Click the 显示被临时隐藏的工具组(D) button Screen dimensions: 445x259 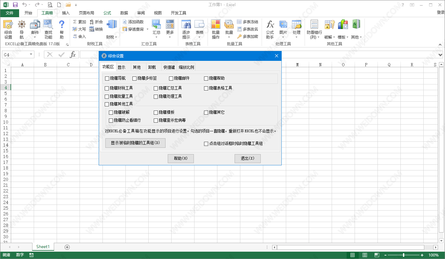(135, 143)
